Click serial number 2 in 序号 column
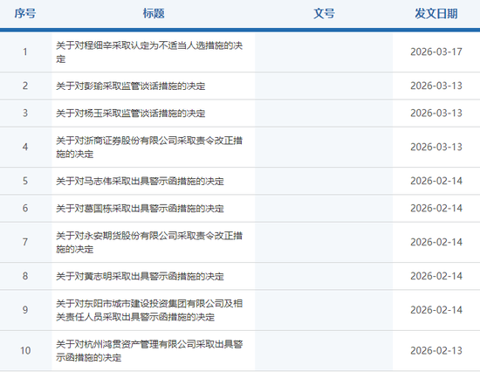 coord(25,86)
